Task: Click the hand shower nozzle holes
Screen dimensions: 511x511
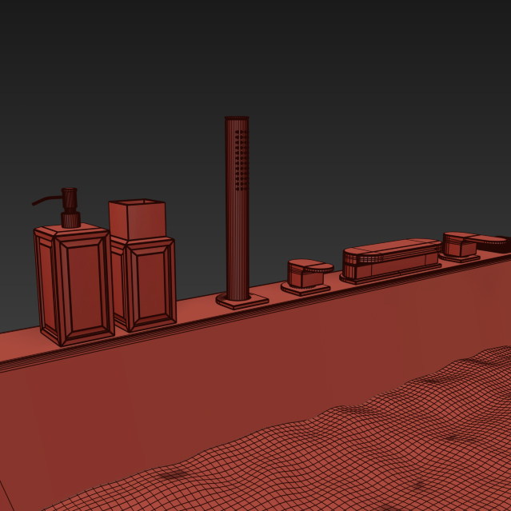Action: 238,160
